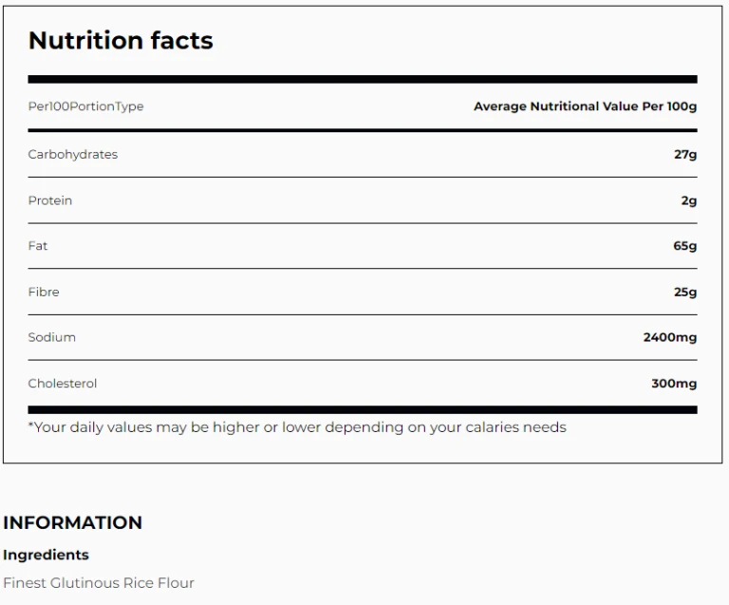Click the Sodium row label
The height and width of the screenshot is (605, 729).
(x=52, y=337)
